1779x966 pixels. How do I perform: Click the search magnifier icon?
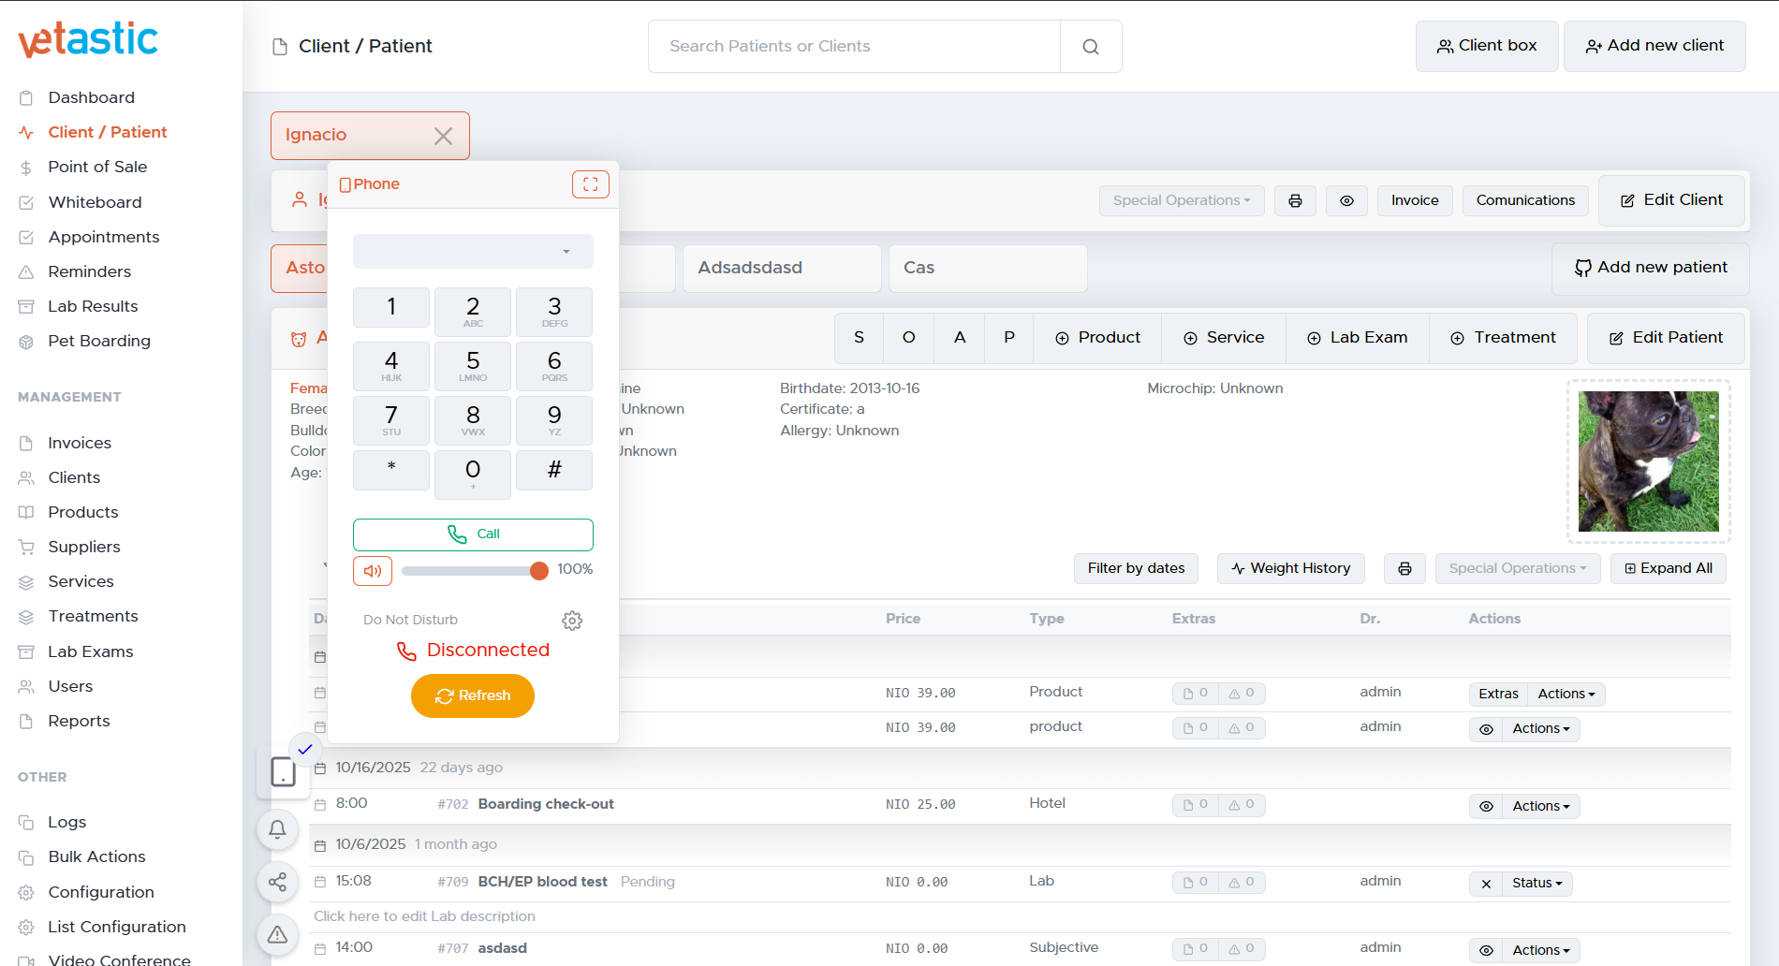pyautogui.click(x=1091, y=47)
